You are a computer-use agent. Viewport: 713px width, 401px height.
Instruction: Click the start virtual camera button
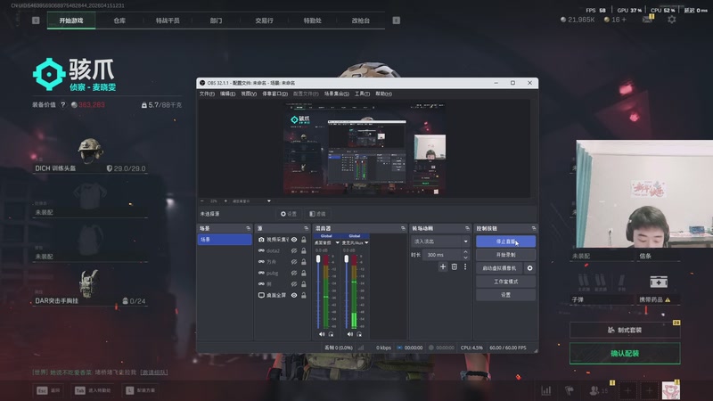499,268
